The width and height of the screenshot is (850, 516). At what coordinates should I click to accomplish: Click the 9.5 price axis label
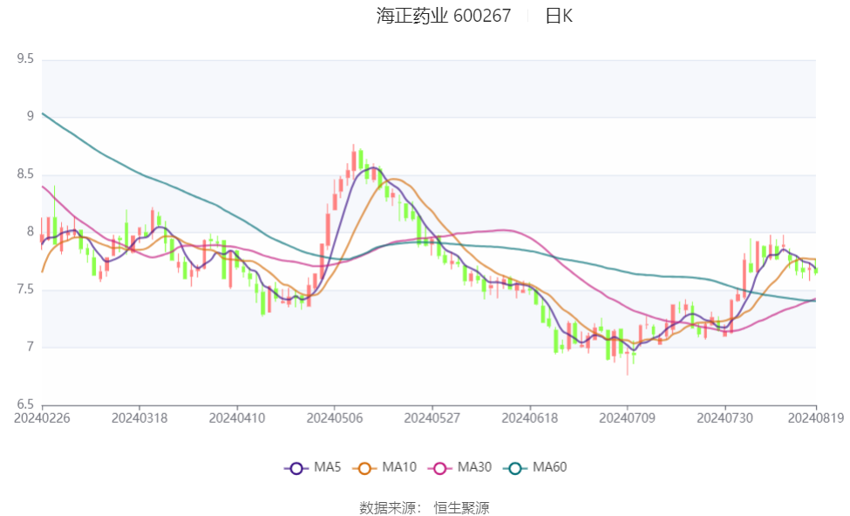(x=25, y=58)
